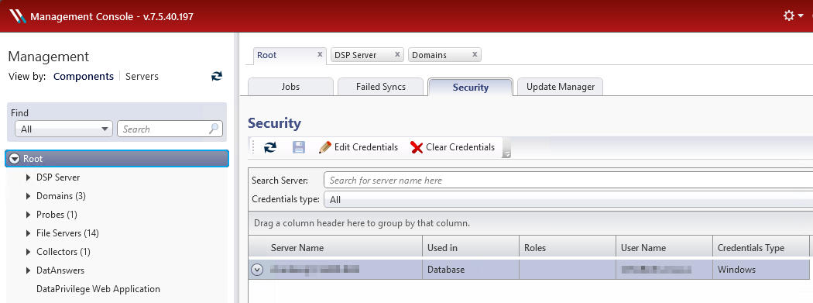Select the Domains (3) tree item
This screenshot has width=813, height=303.
(61, 196)
